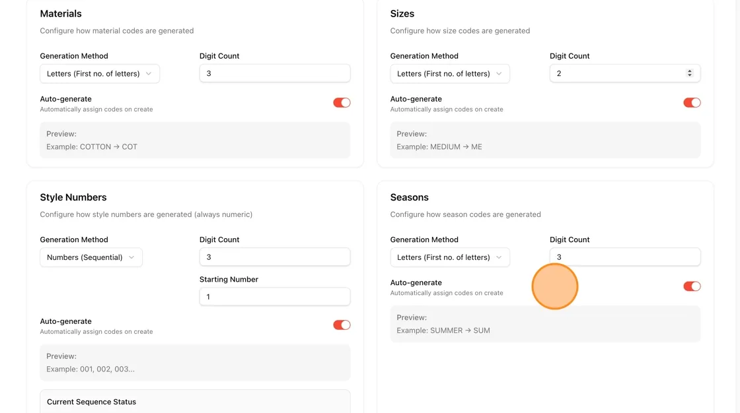The height and width of the screenshot is (413, 740).
Task: Disable Auto-generate for Sizes codes
Action: (692, 102)
